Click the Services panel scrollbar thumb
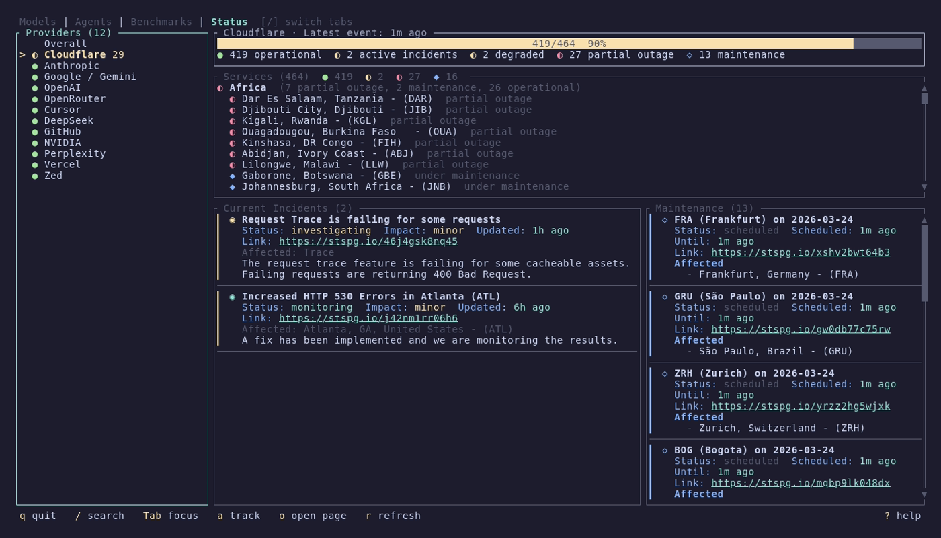 pos(925,98)
